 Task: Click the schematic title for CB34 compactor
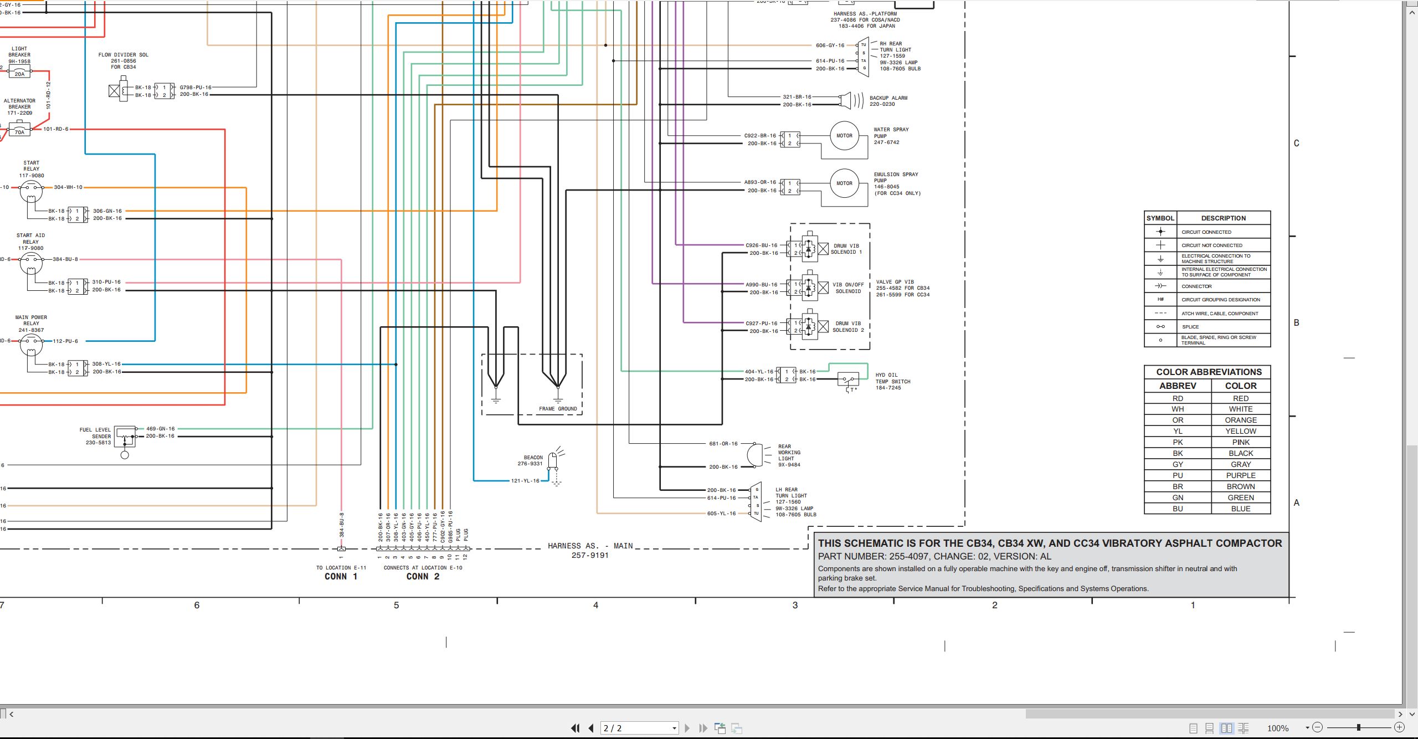(1050, 543)
